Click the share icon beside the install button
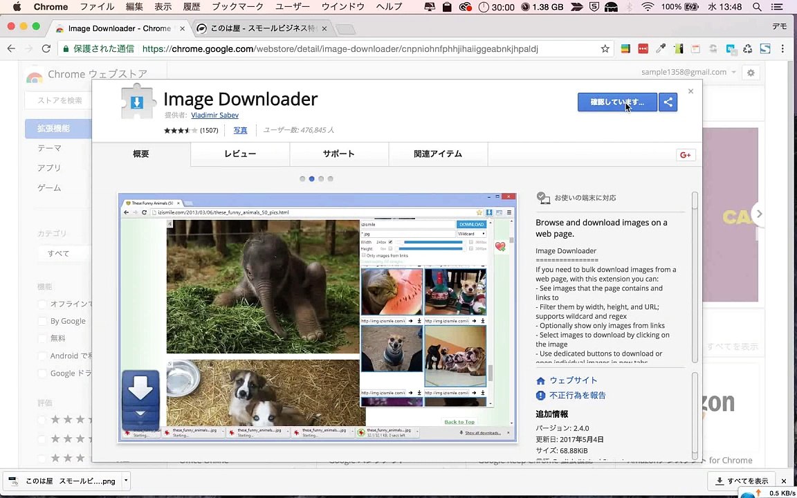The width and height of the screenshot is (797, 498). coord(668,102)
